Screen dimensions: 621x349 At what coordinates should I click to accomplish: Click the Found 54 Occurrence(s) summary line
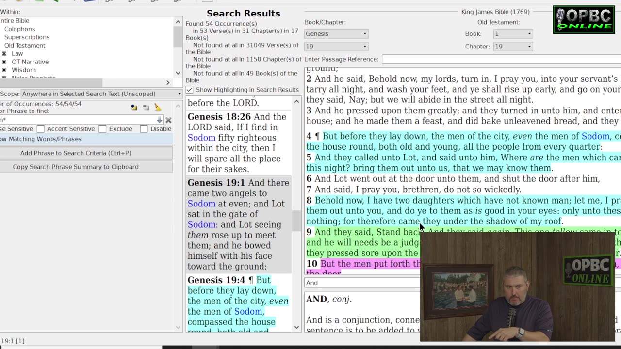point(221,24)
